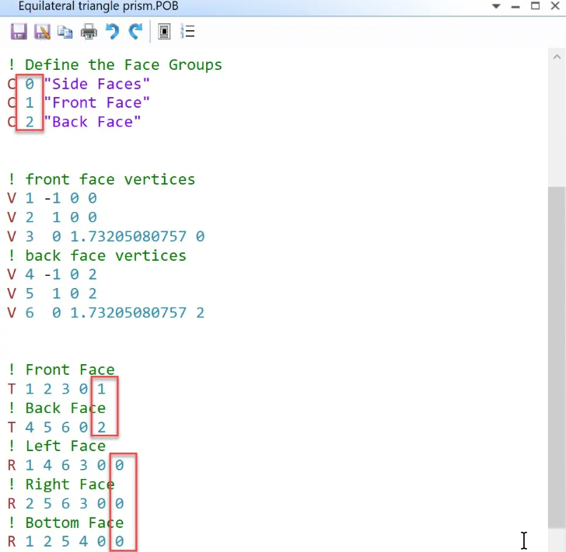Click the line 'V 2 1 0 0'

[52, 217]
